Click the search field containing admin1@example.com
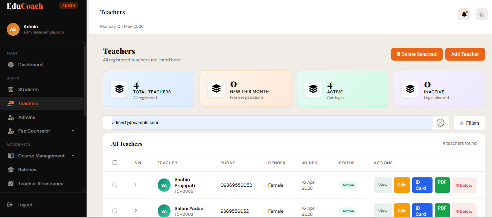The image size is (492, 218). [273, 123]
